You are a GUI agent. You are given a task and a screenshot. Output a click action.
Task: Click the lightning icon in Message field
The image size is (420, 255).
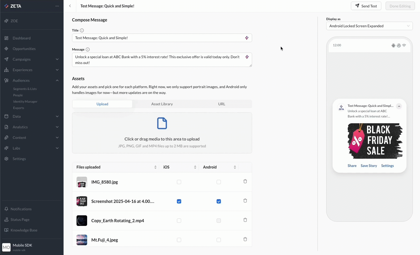[x=247, y=57]
